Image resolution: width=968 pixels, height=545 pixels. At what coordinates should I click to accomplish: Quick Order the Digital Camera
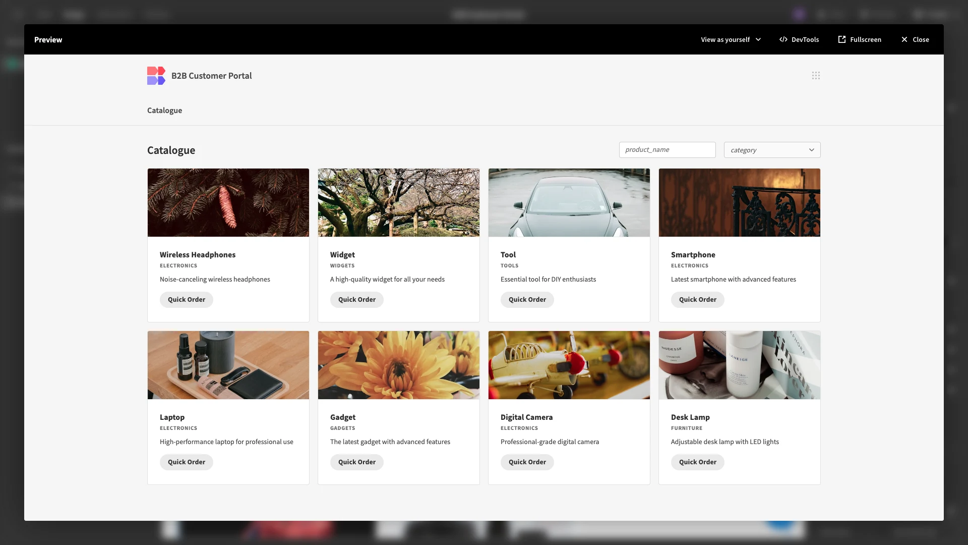click(527, 462)
